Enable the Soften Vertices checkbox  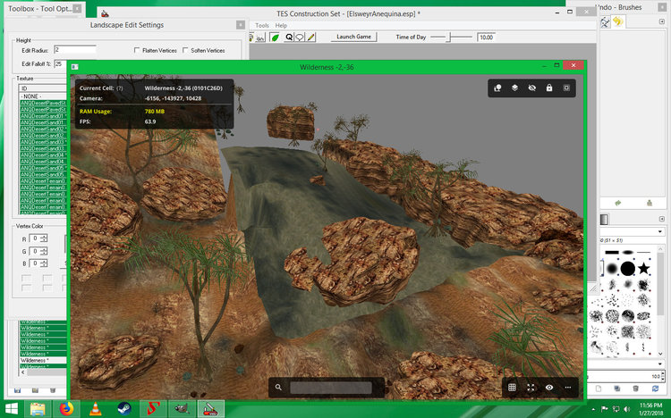(x=185, y=50)
